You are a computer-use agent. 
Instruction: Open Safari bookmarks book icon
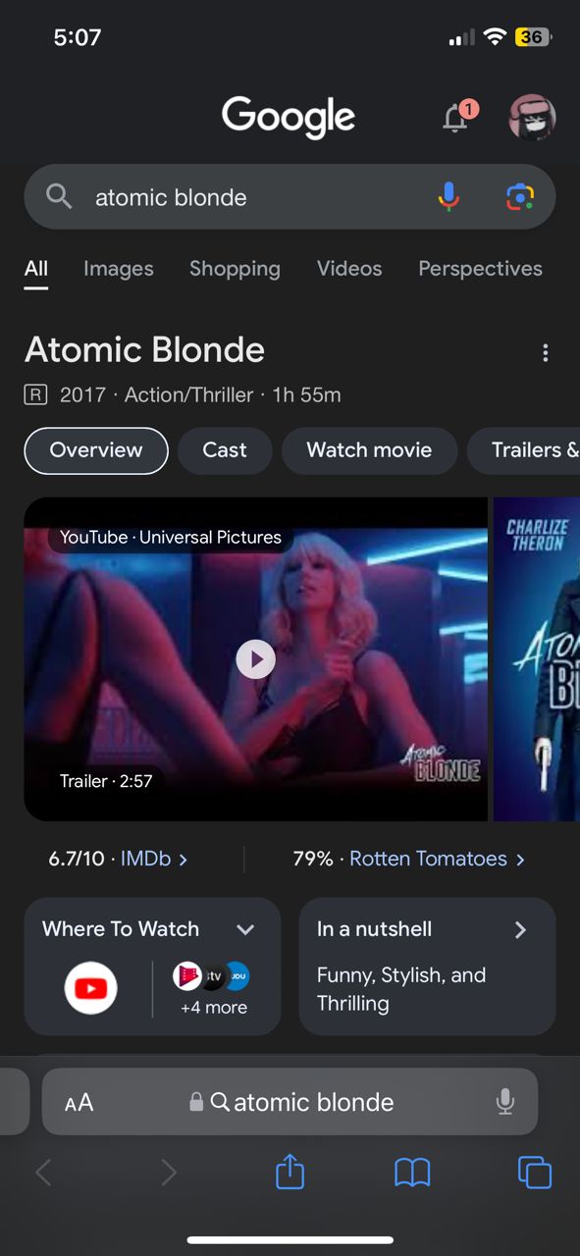412,1173
